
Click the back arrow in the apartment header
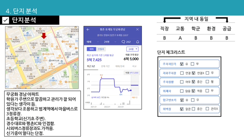tap(88, 29)
